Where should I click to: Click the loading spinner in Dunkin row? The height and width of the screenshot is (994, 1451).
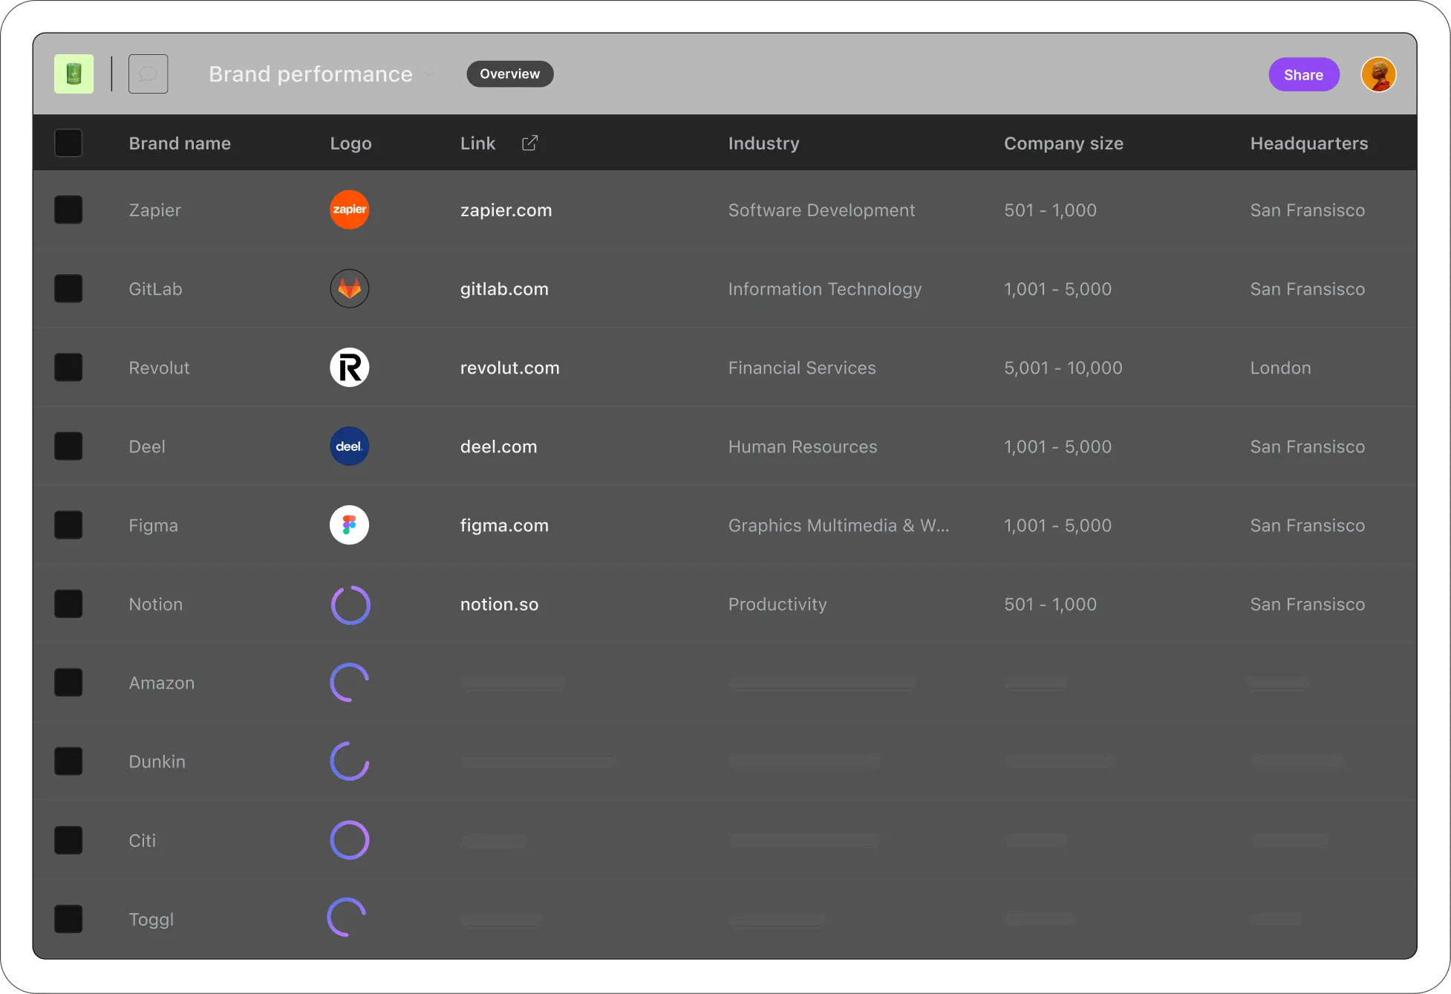pos(349,761)
